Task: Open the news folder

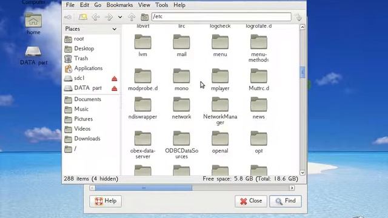Action: [259, 108]
